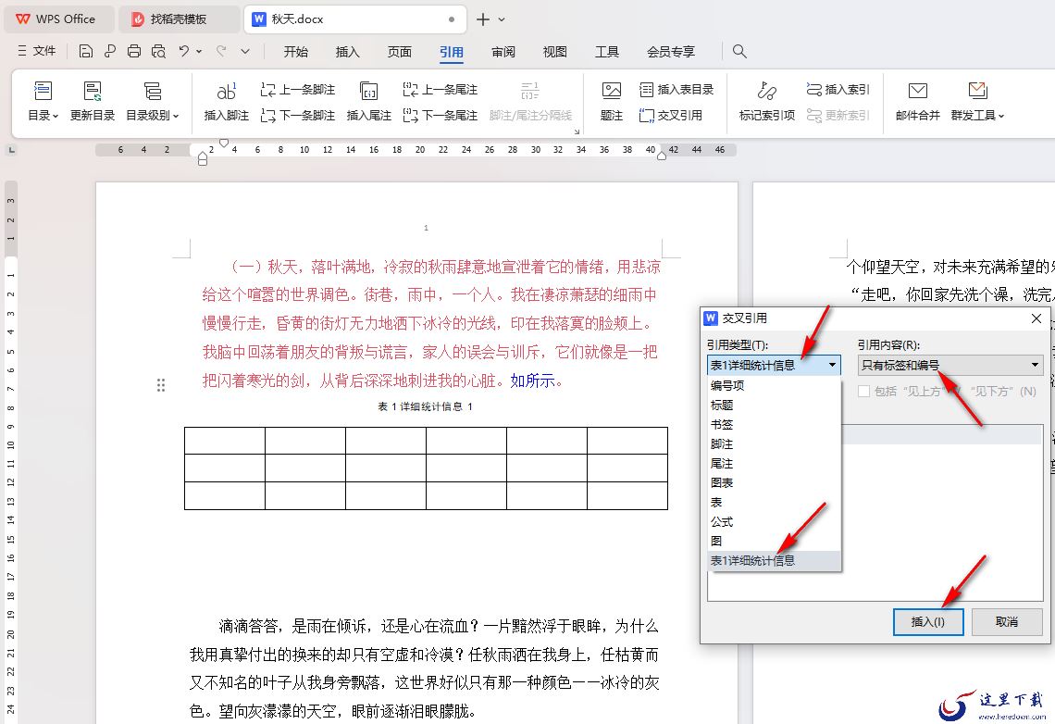Go to 上一条脚注 previous footnote

tap(298, 90)
